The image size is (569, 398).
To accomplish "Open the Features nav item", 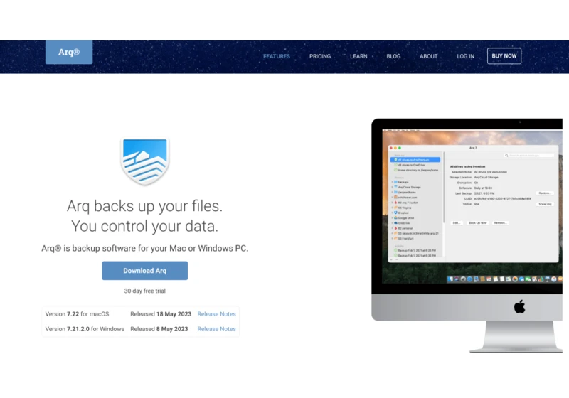I will (x=277, y=56).
